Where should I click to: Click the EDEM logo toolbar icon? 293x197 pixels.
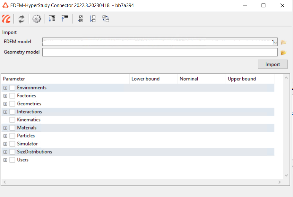point(6,19)
